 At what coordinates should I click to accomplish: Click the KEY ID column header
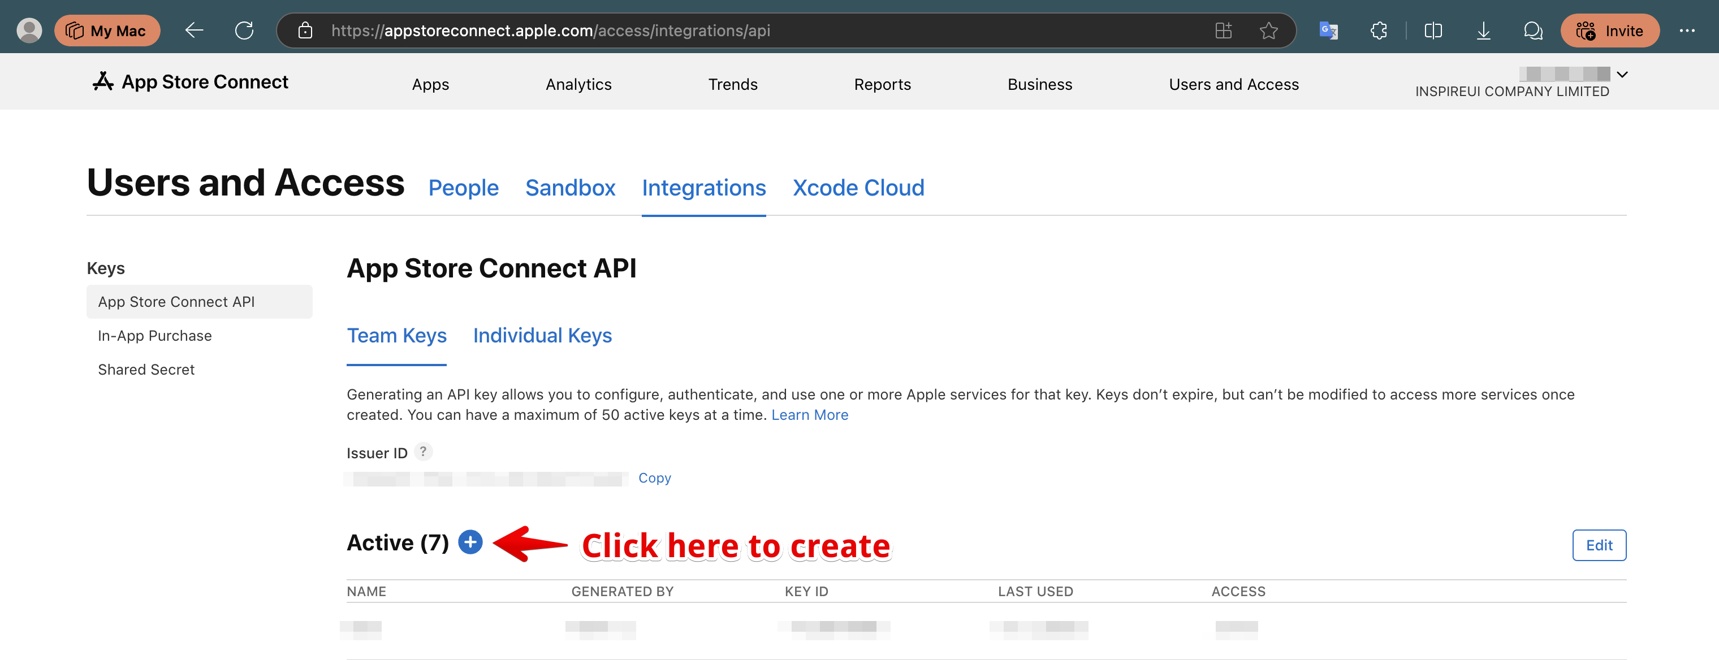pos(806,591)
